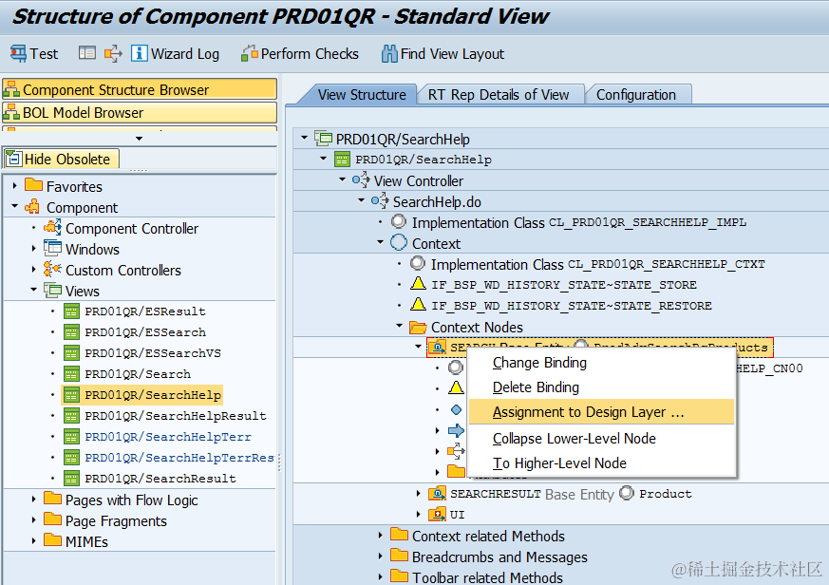Expand the Favorites tree node

tap(14, 185)
